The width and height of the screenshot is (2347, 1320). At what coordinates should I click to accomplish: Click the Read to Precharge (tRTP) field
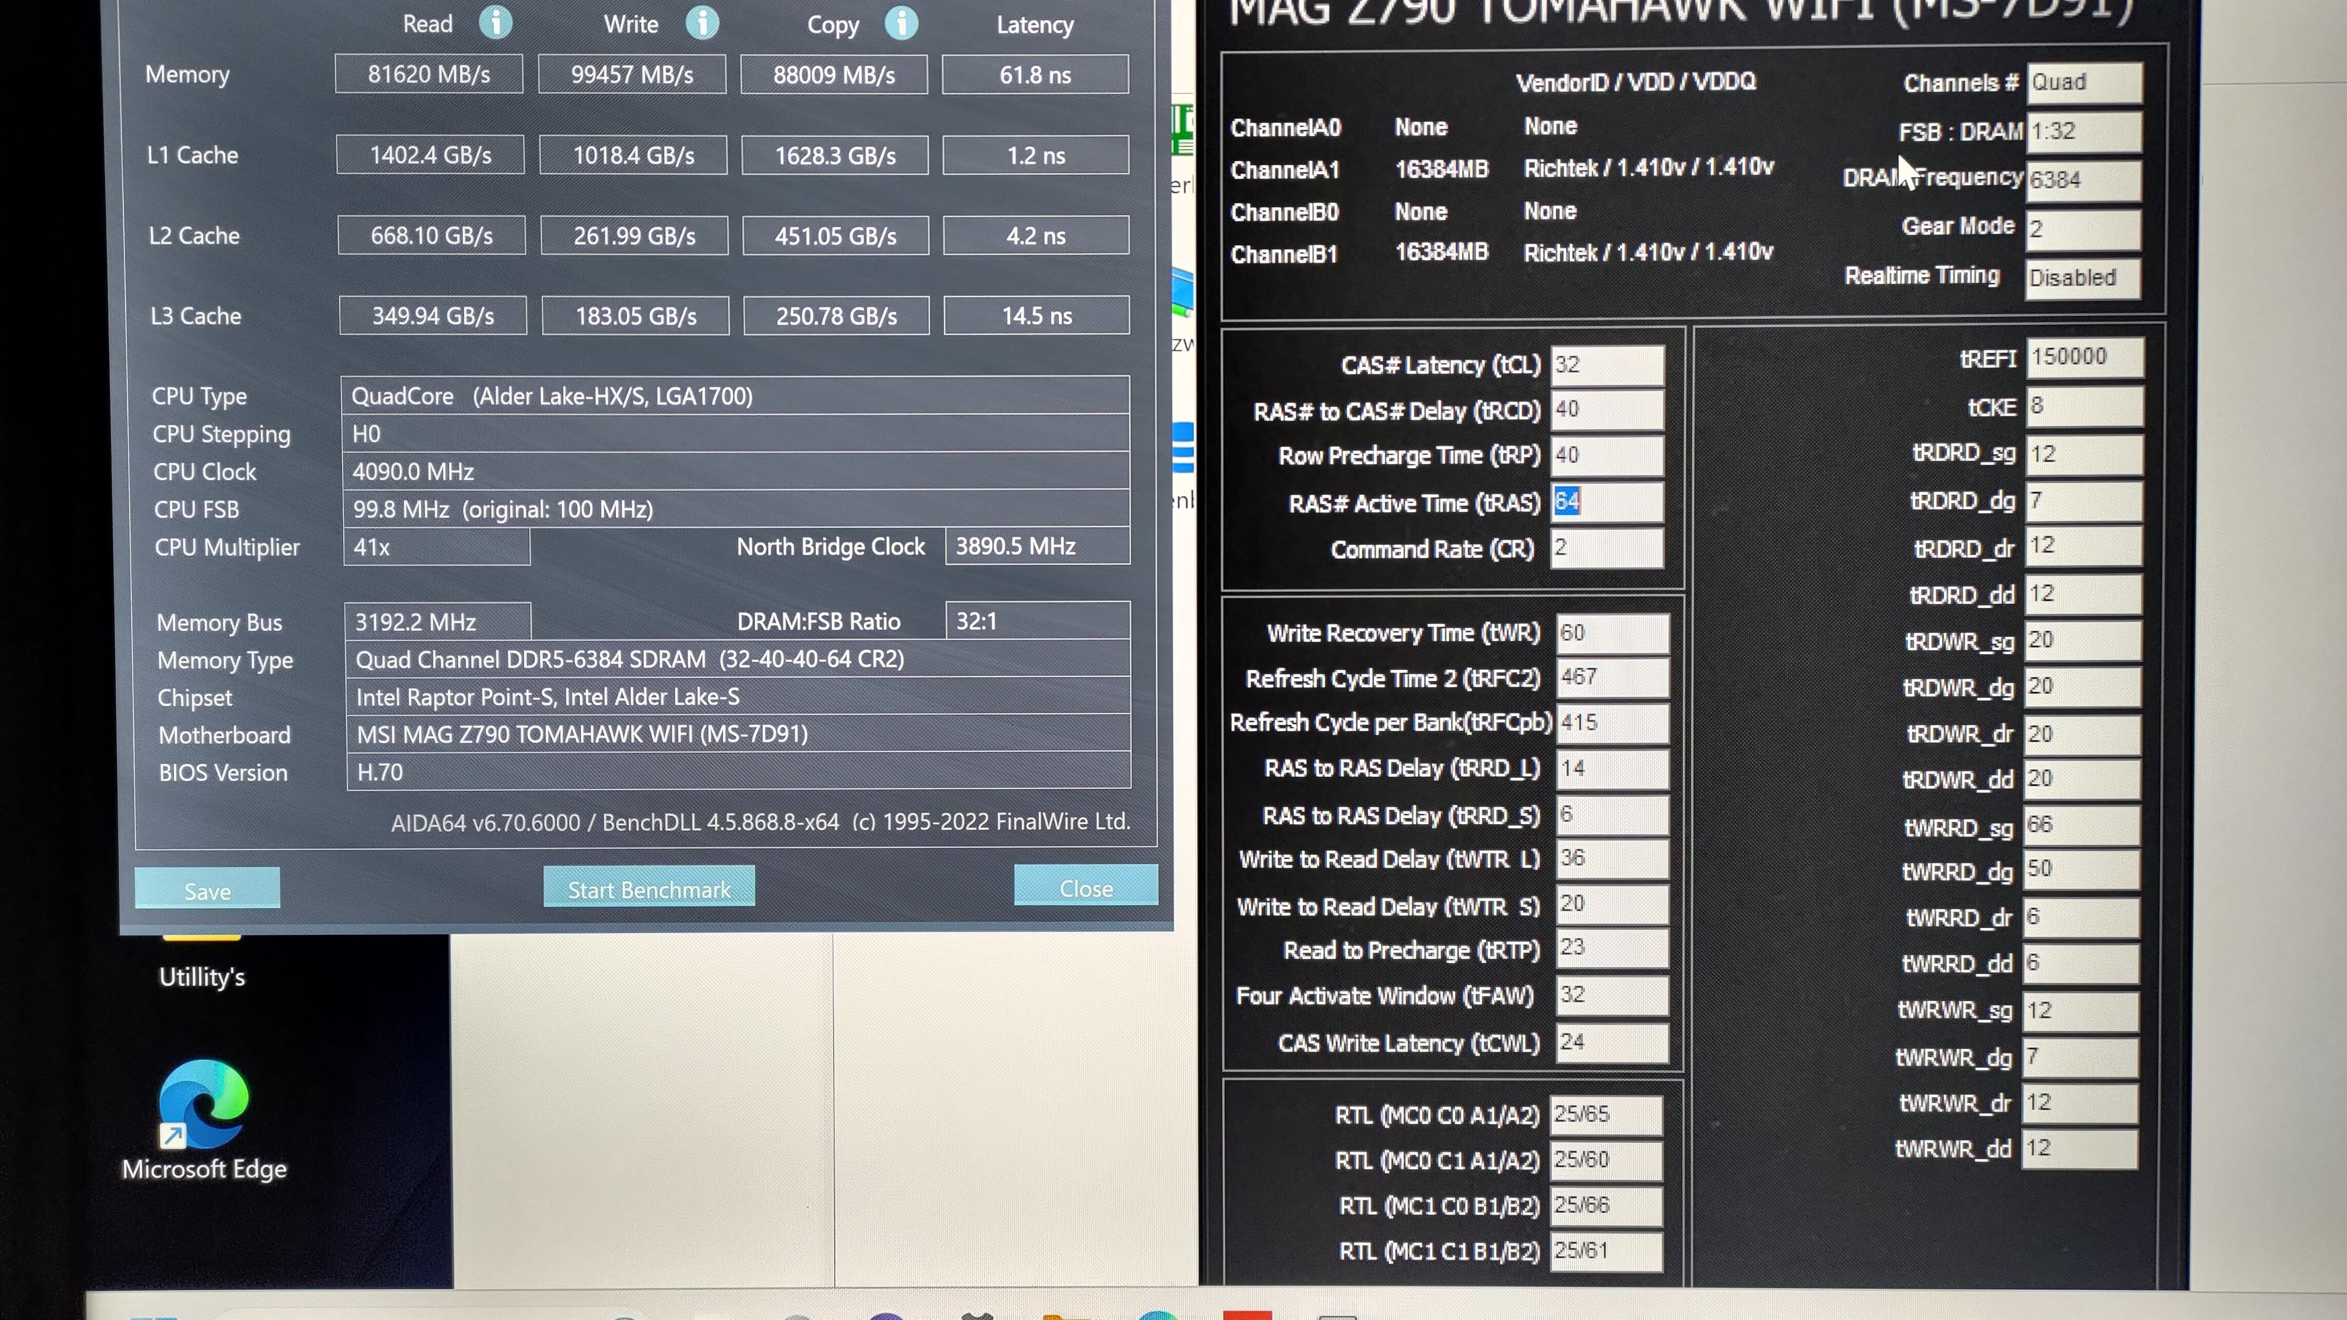coord(1613,947)
